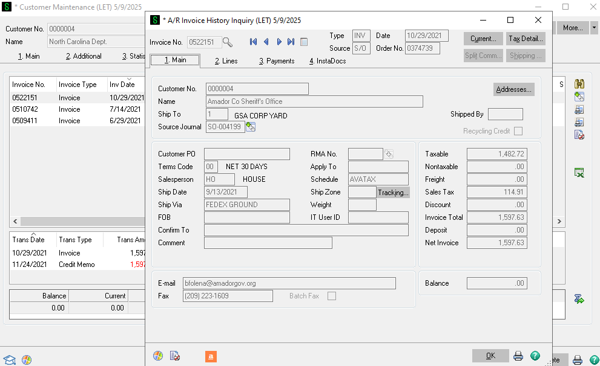Image resolution: width=600 pixels, height=366 pixels.
Task: Toggle the Recycling Credit checkbox
Action: click(518, 131)
